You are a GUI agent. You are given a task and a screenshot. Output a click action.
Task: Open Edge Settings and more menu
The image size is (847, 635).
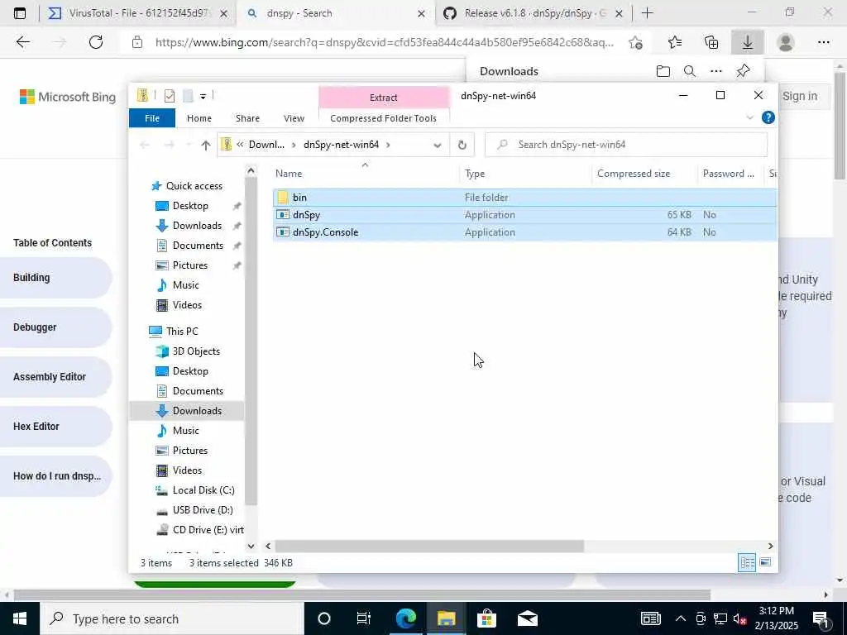click(823, 42)
